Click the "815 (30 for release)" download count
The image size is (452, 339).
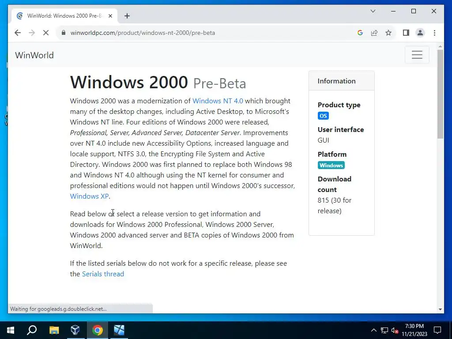point(335,206)
